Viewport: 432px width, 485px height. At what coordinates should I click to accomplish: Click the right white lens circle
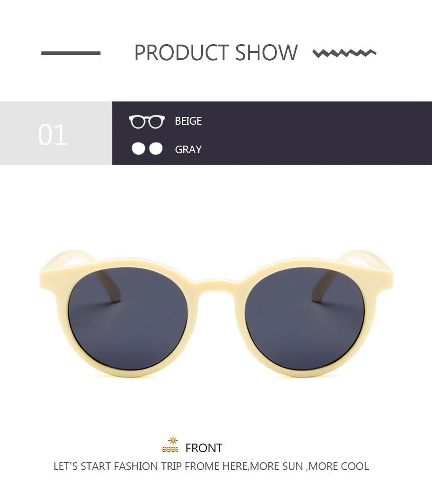click(156, 148)
